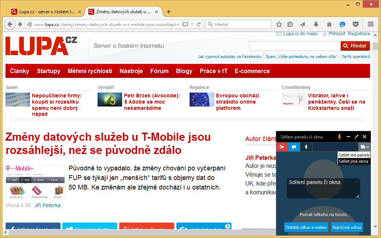Leave the conversation with the red exit icon
This screenshot has width=381, height=238.
pyautogui.click(x=282, y=147)
